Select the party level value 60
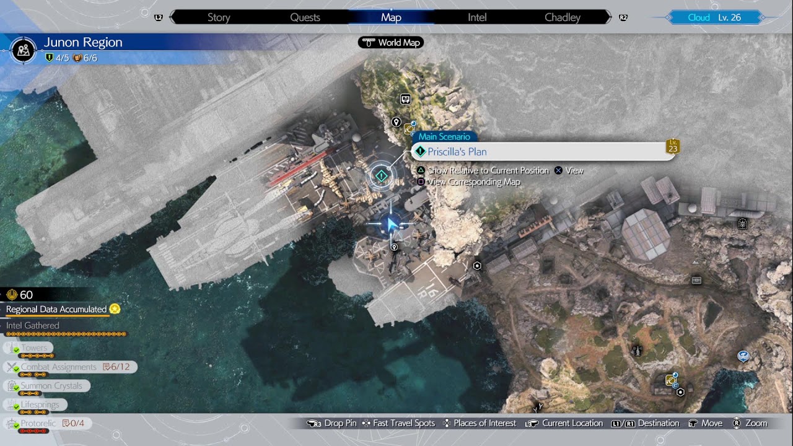The height and width of the screenshot is (446, 793). tap(27, 295)
